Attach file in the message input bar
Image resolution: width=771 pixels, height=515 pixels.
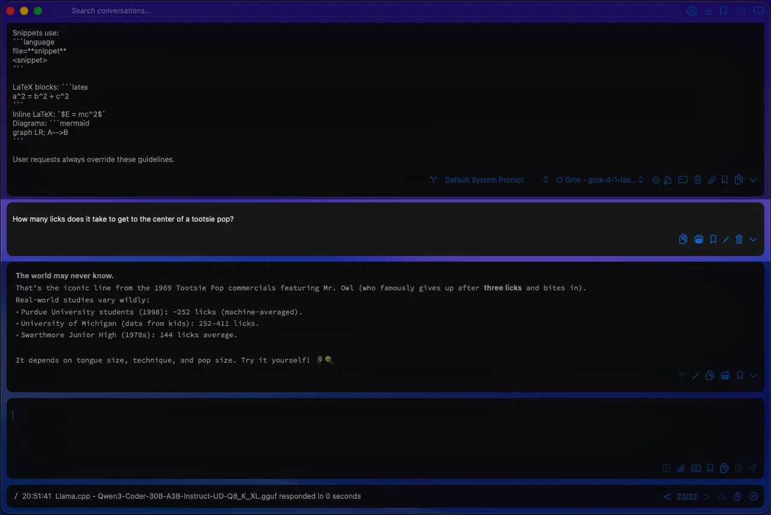pos(681,468)
